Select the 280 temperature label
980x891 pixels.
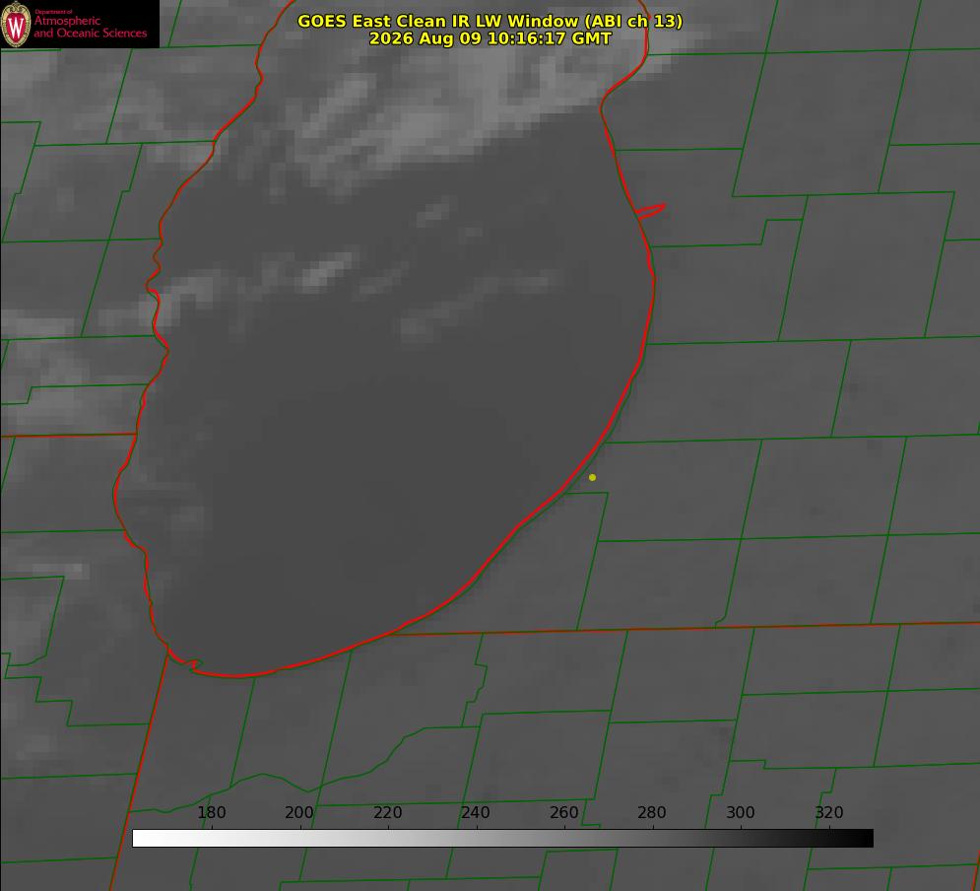tap(652, 812)
